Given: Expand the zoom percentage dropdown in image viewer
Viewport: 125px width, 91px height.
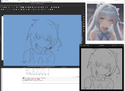Looking at the screenshot, I should coord(85,45).
